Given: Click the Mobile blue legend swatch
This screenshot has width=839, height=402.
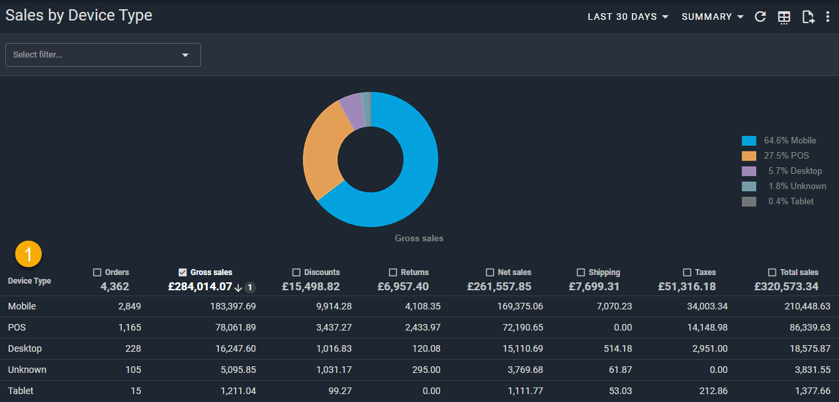Looking at the screenshot, I should coord(749,141).
